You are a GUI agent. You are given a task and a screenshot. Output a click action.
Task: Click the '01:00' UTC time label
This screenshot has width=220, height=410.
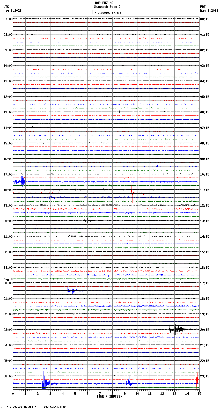8,299
